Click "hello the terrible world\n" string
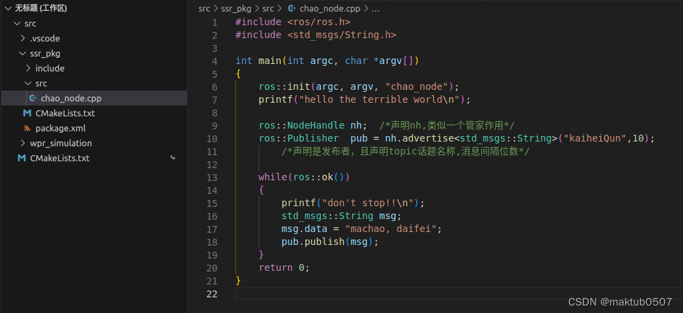This screenshot has height=313, width=683. point(379,99)
